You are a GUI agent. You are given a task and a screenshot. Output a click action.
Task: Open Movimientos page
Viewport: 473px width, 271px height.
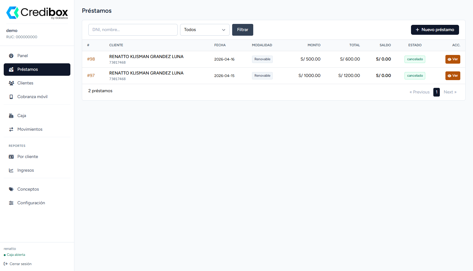37,129
